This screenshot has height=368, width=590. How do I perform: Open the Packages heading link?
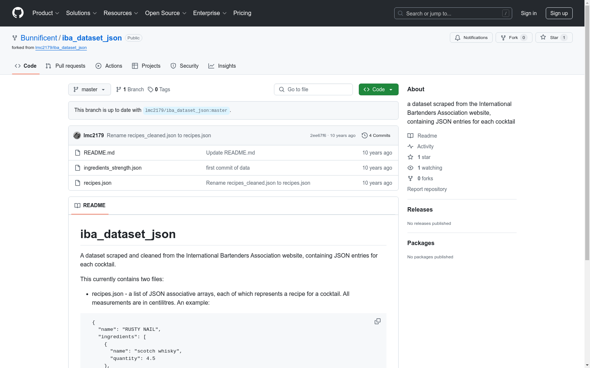pos(421,243)
